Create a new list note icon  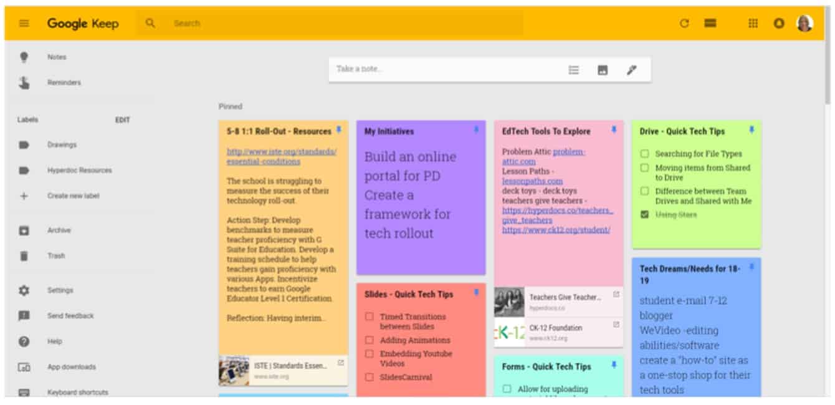(x=574, y=70)
